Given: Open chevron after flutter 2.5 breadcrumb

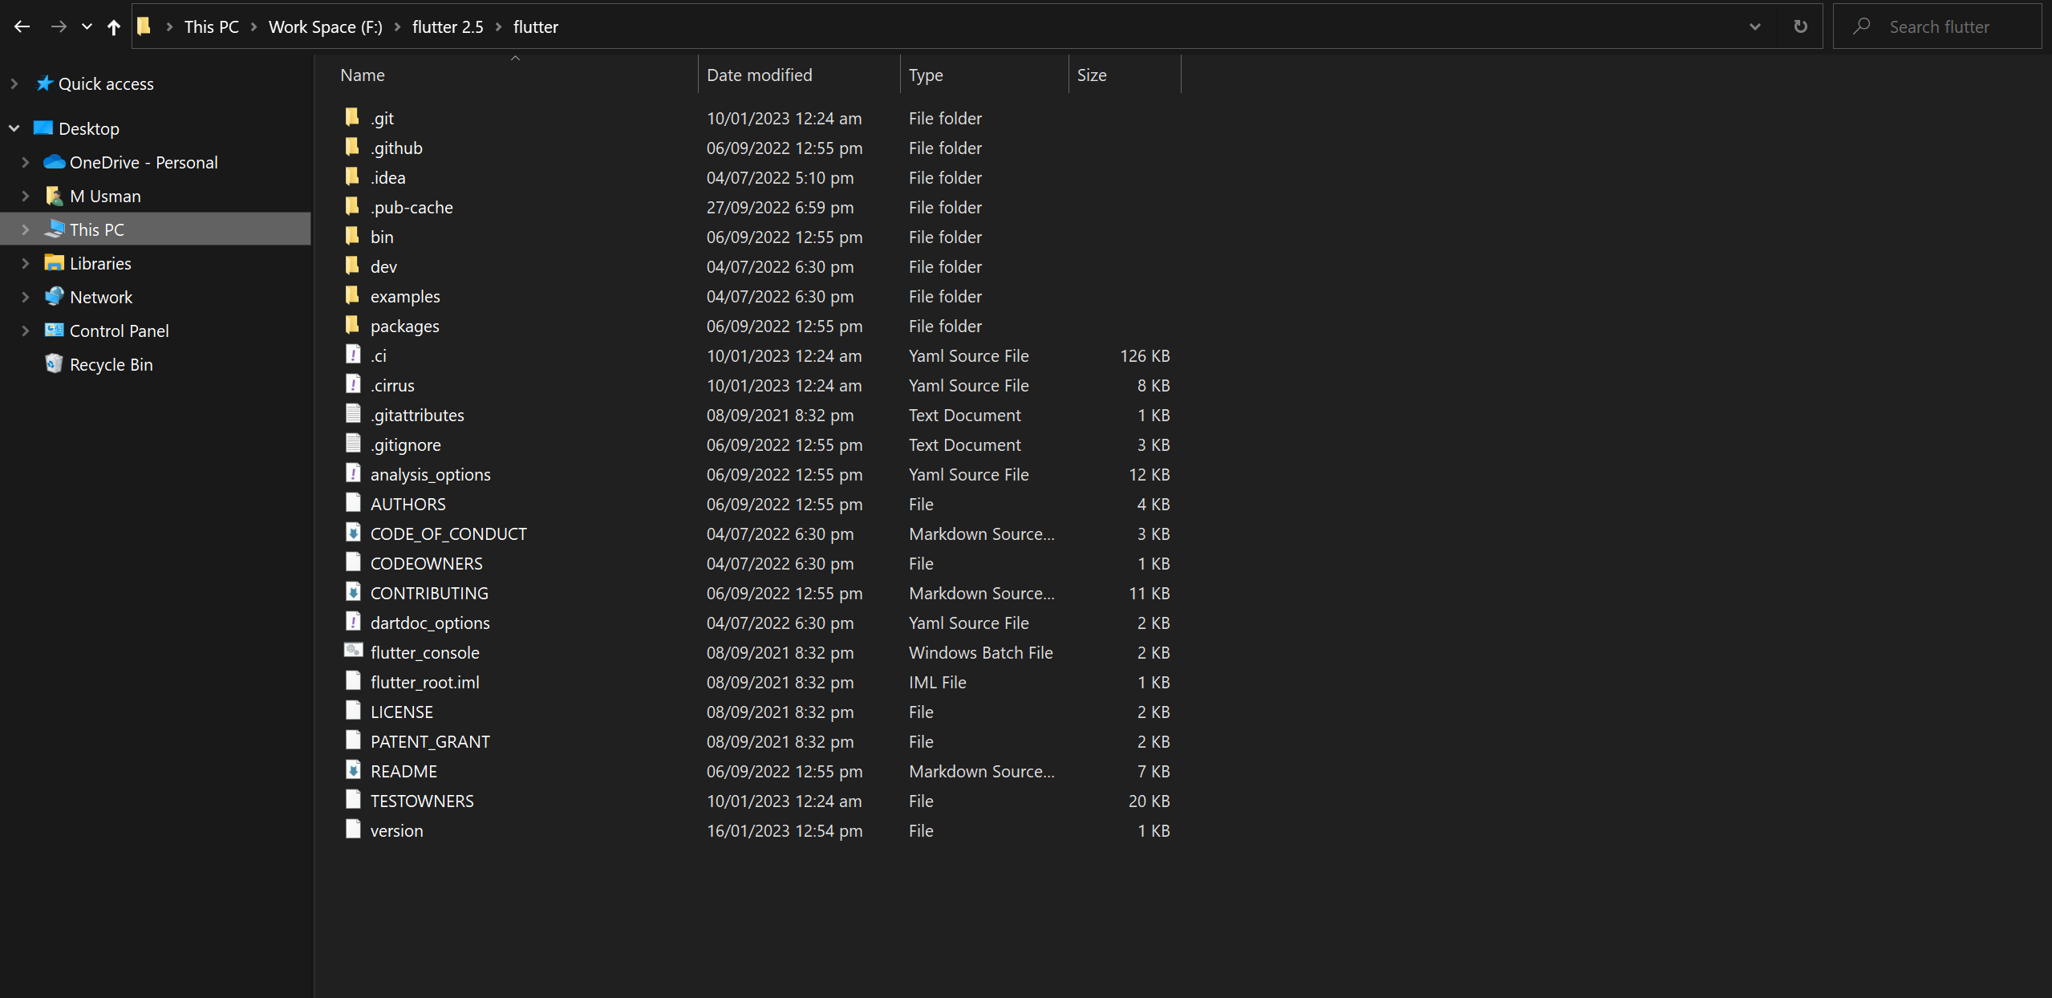Looking at the screenshot, I should (498, 26).
